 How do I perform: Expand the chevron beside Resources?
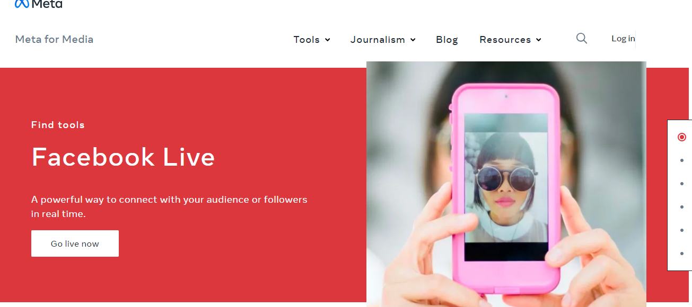tap(539, 40)
